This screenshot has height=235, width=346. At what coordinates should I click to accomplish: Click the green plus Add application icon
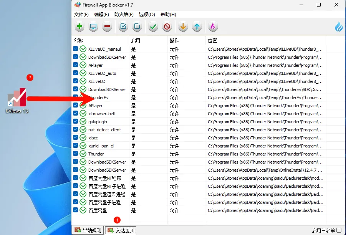79,27
